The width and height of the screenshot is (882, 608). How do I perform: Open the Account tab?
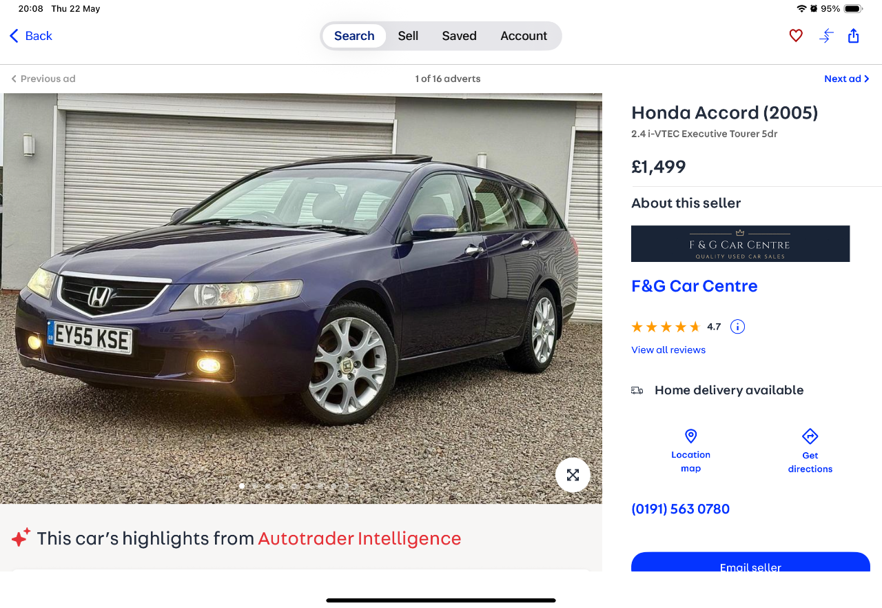pyautogui.click(x=524, y=36)
